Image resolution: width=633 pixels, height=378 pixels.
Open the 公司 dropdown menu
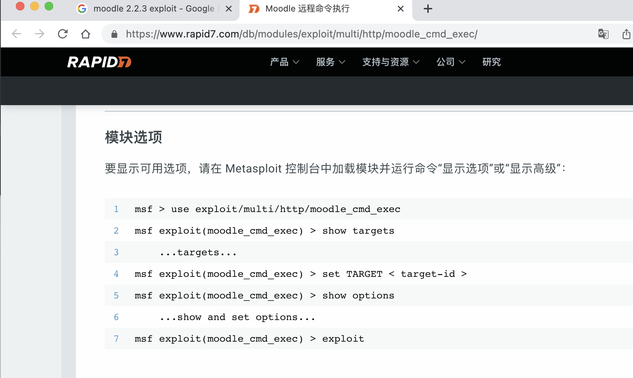coord(451,62)
